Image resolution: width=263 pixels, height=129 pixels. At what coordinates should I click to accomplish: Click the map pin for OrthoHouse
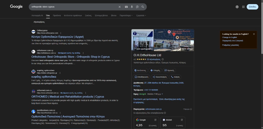(174, 35)
